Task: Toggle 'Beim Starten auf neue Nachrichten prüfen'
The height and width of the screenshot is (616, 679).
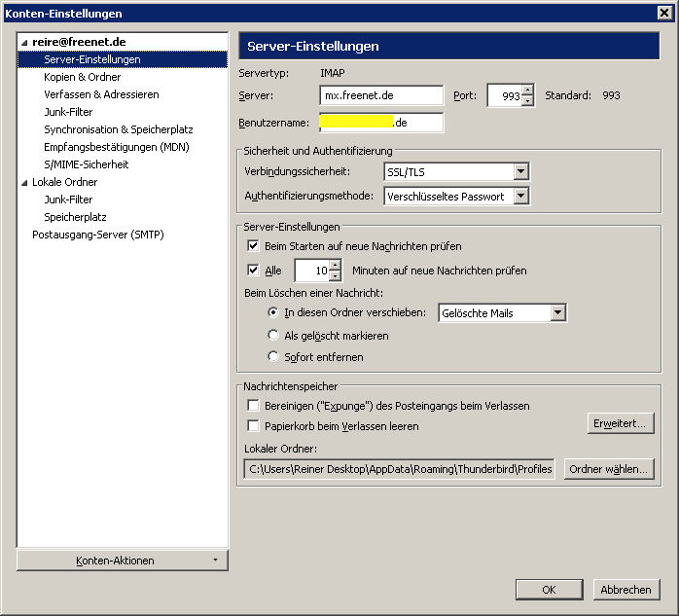Action: [x=254, y=246]
